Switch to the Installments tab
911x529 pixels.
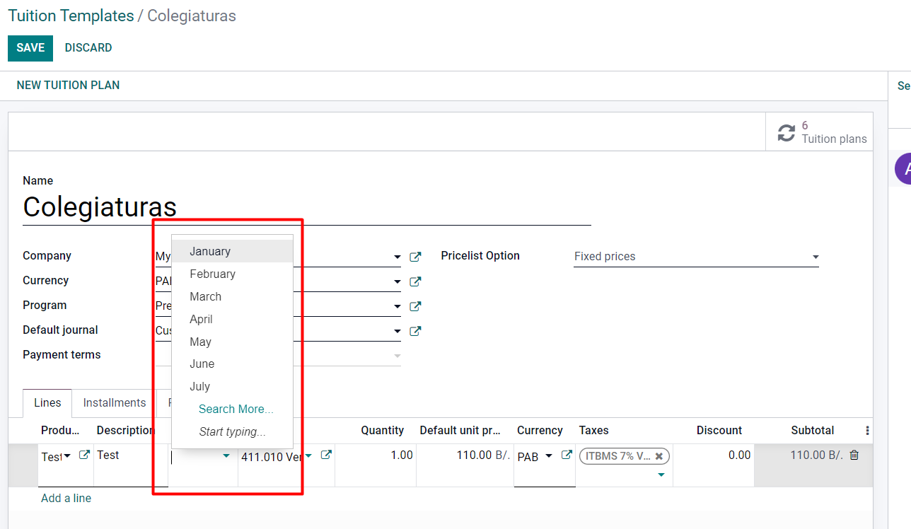tap(114, 402)
